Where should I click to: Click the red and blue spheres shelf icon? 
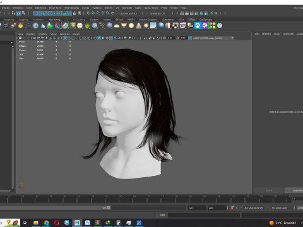[13, 26]
